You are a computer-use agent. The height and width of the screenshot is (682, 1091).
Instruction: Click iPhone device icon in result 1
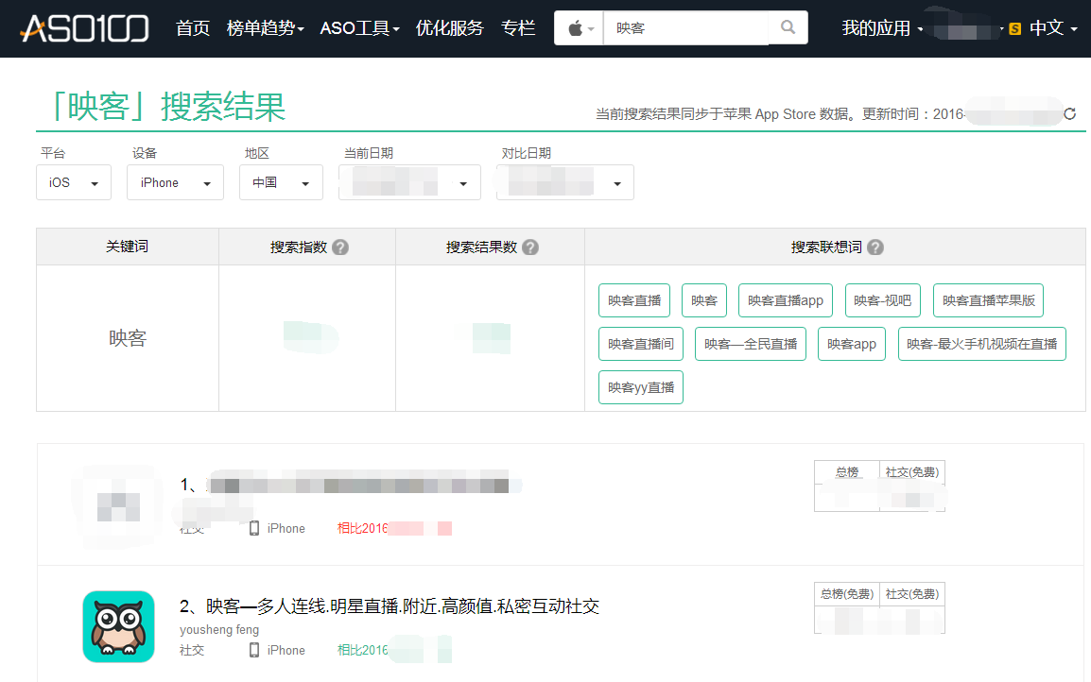coord(254,528)
